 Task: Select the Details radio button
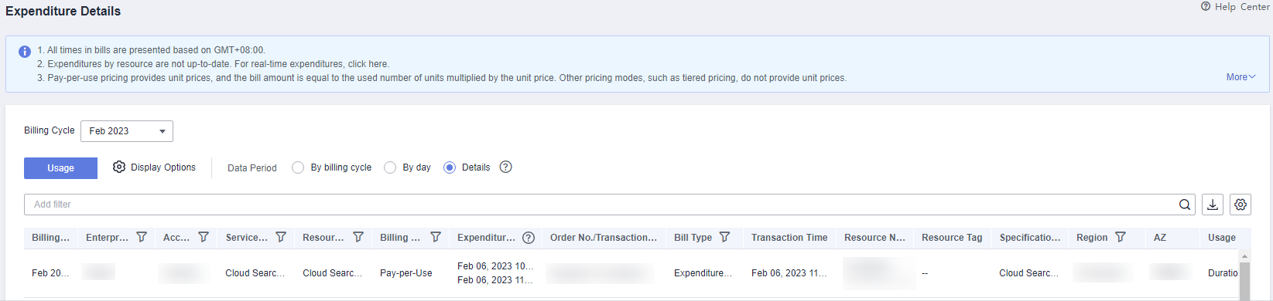pyautogui.click(x=450, y=167)
